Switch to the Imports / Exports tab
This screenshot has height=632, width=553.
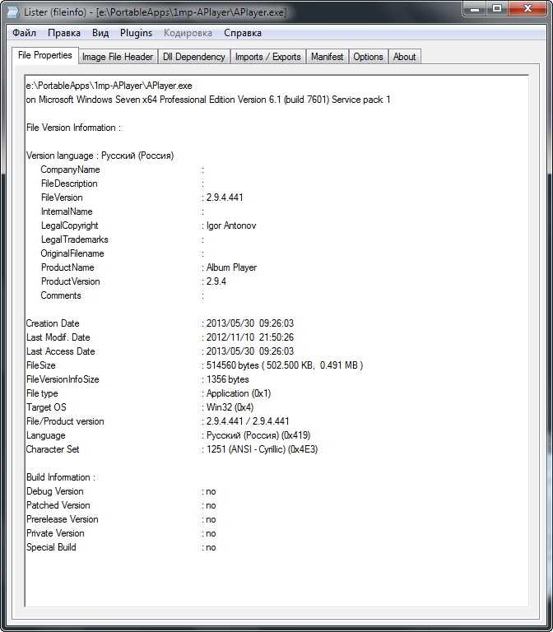click(268, 57)
